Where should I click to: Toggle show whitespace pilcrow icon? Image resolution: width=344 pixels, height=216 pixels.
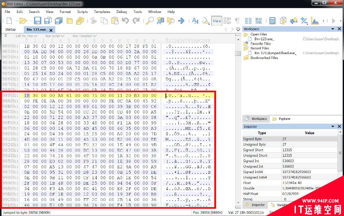tap(237, 21)
